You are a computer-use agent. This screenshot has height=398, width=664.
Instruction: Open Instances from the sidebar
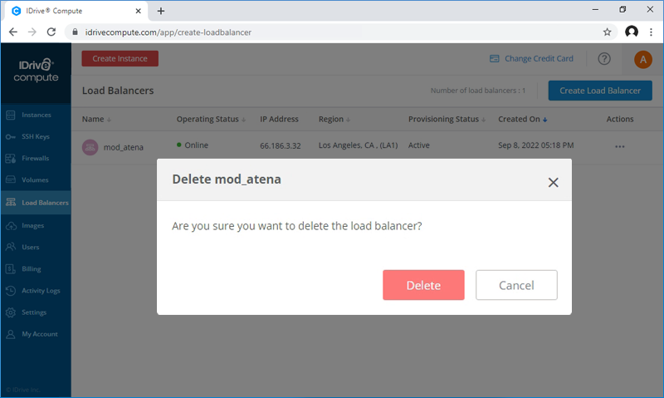[x=36, y=115]
